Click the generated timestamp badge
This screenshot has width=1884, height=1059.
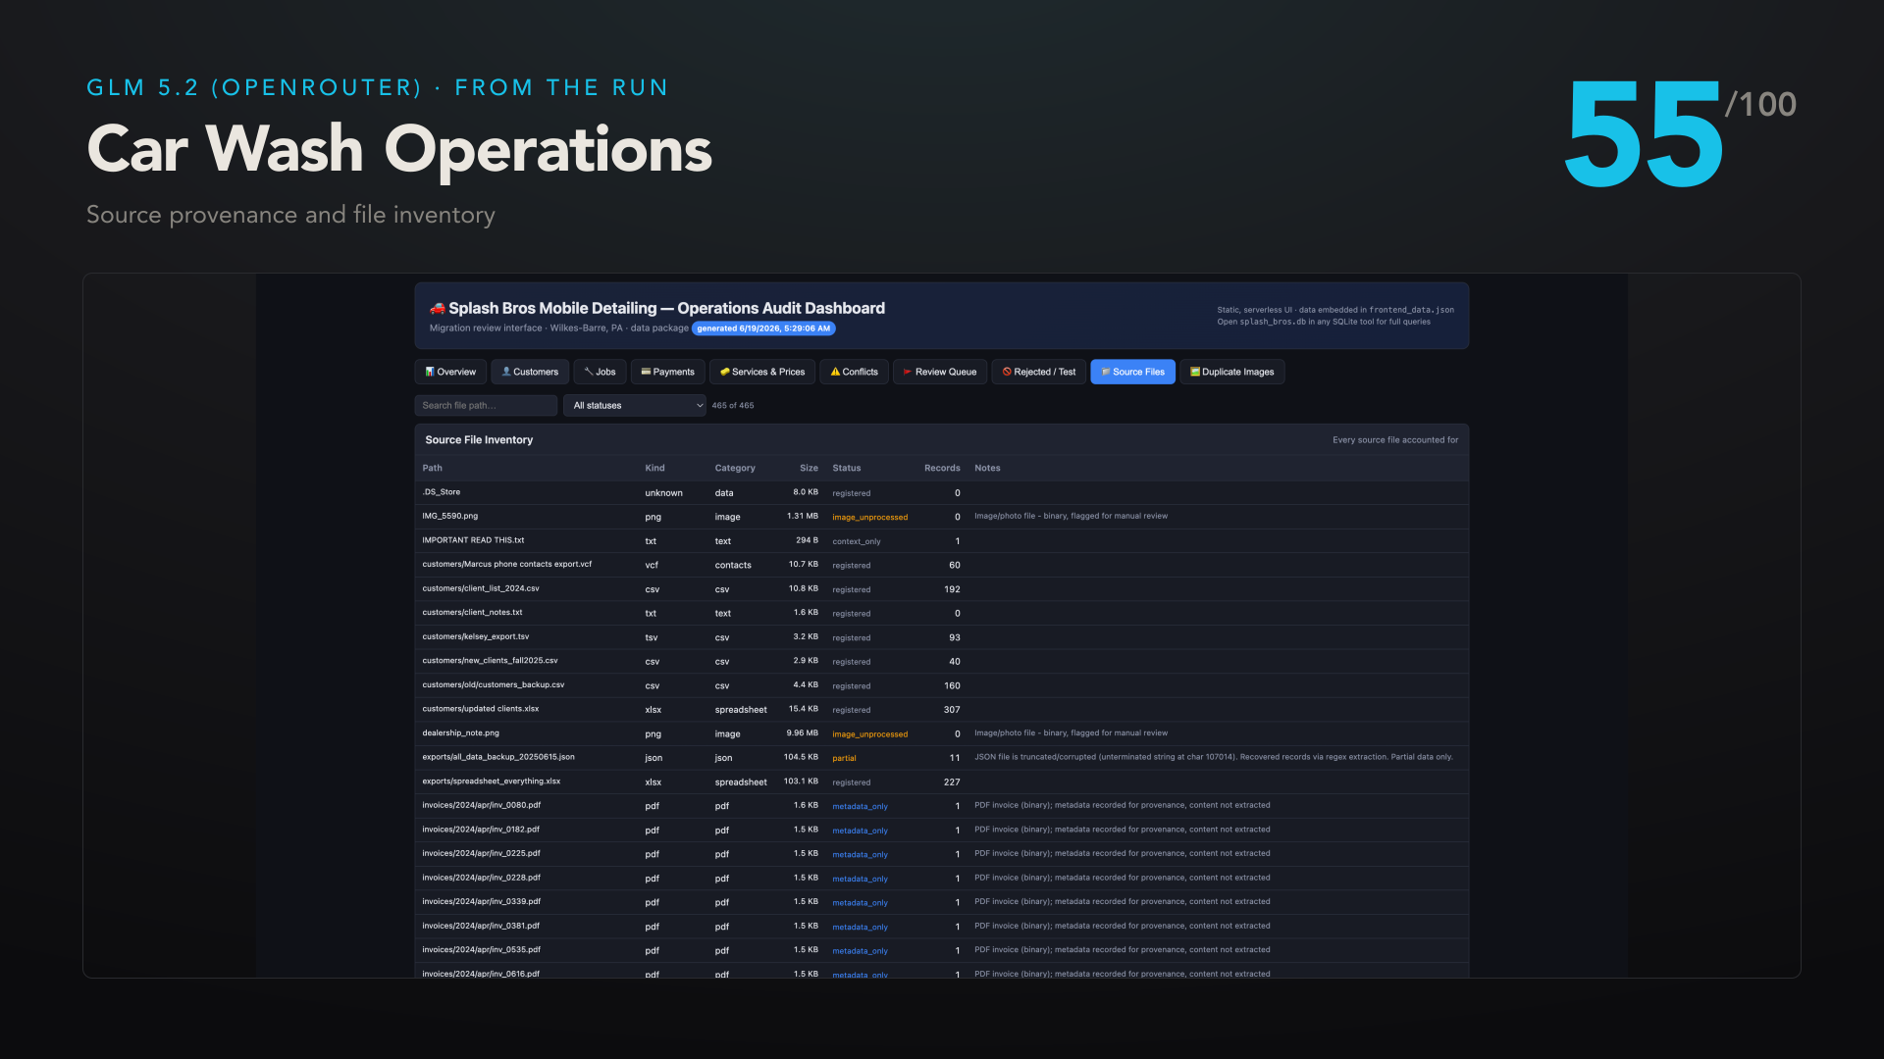coord(763,328)
